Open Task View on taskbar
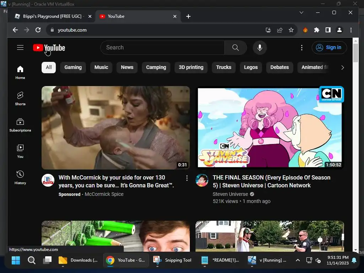 pyautogui.click(x=47, y=260)
